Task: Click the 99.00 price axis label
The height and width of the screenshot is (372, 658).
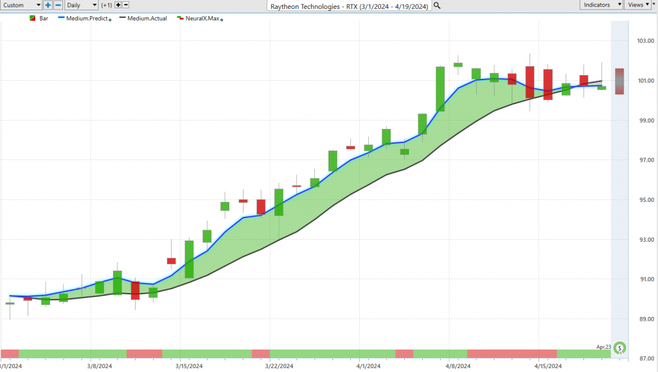Action: tap(646, 120)
